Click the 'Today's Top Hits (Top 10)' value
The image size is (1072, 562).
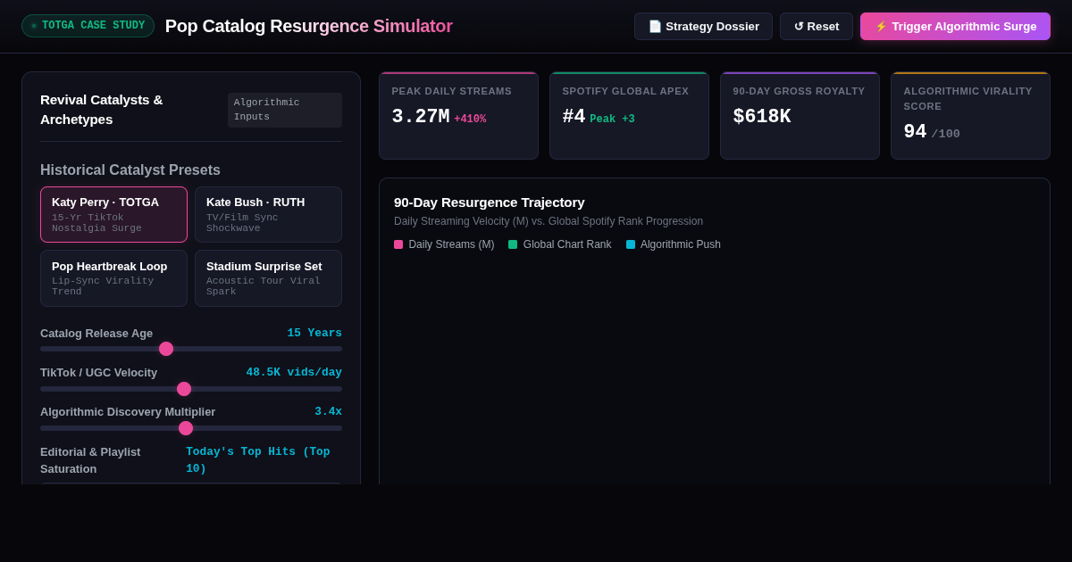coord(258,460)
